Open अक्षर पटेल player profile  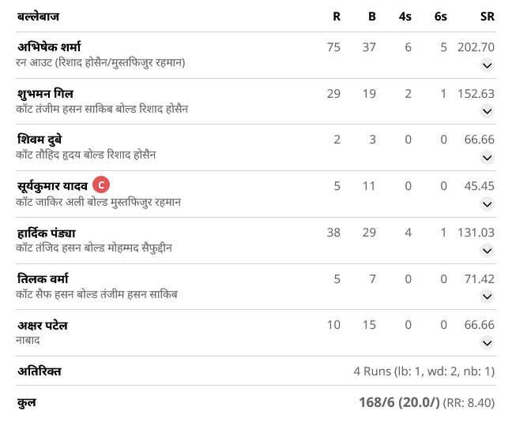pyautogui.click(x=43, y=326)
